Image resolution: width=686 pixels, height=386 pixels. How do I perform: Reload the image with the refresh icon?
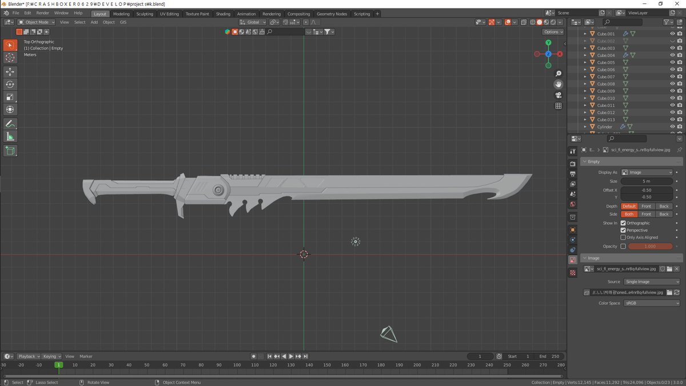(x=677, y=292)
